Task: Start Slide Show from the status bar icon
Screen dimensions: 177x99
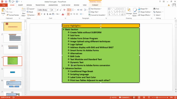Action: [149, 97]
